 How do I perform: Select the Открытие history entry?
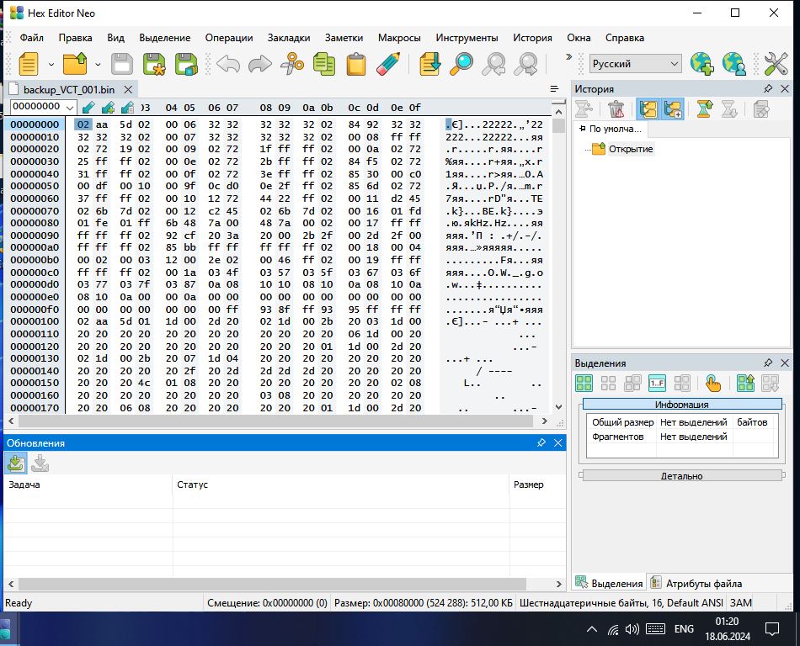click(631, 149)
